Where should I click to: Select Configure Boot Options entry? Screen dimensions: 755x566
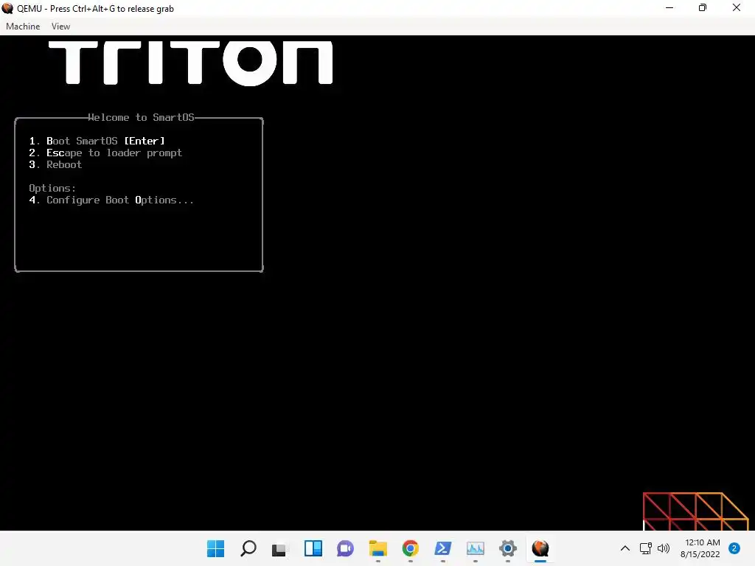111,200
